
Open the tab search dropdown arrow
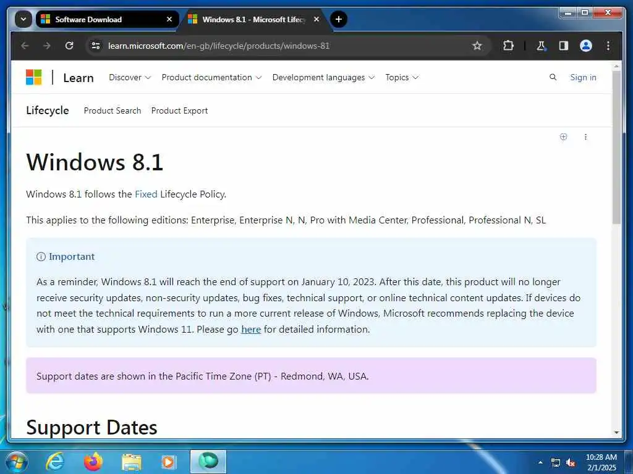pyautogui.click(x=23, y=19)
